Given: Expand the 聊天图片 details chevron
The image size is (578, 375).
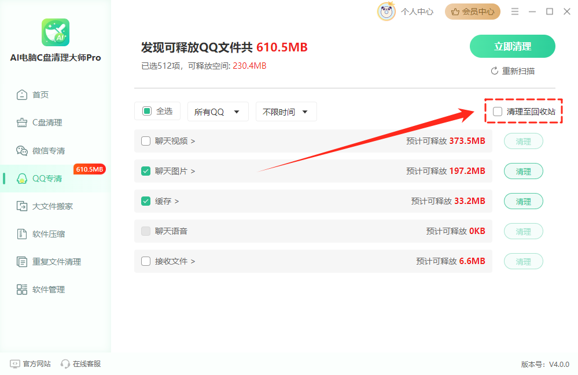Looking at the screenshot, I should (193, 171).
